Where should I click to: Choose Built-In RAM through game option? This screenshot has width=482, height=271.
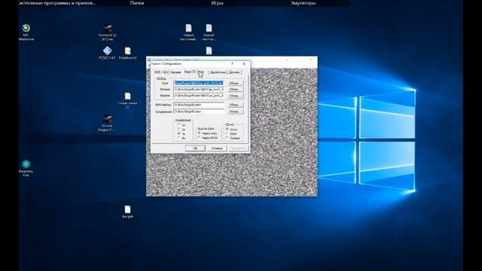(x=199, y=133)
